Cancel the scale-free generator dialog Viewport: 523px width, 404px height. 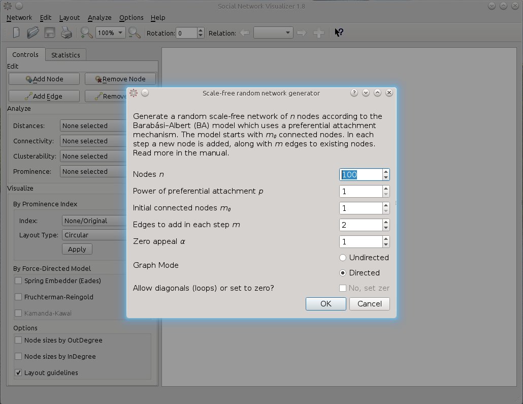coord(370,304)
